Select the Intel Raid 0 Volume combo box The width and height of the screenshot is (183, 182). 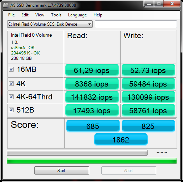(x=50, y=24)
